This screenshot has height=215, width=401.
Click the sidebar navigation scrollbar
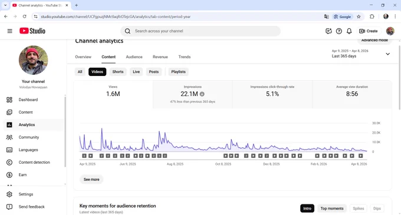[65, 131]
